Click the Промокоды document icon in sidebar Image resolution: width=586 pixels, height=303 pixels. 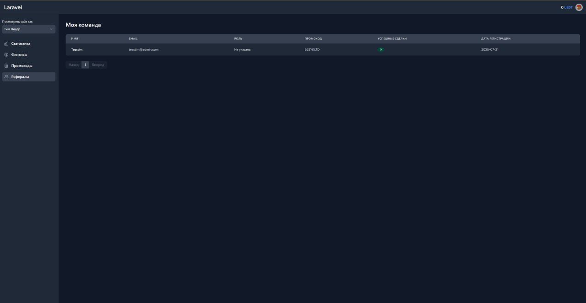[6, 65]
